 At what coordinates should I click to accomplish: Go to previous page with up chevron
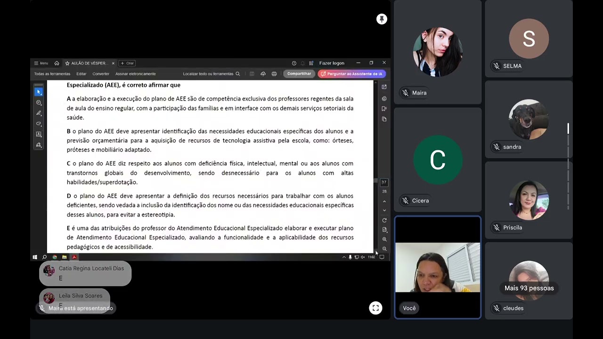click(384, 202)
